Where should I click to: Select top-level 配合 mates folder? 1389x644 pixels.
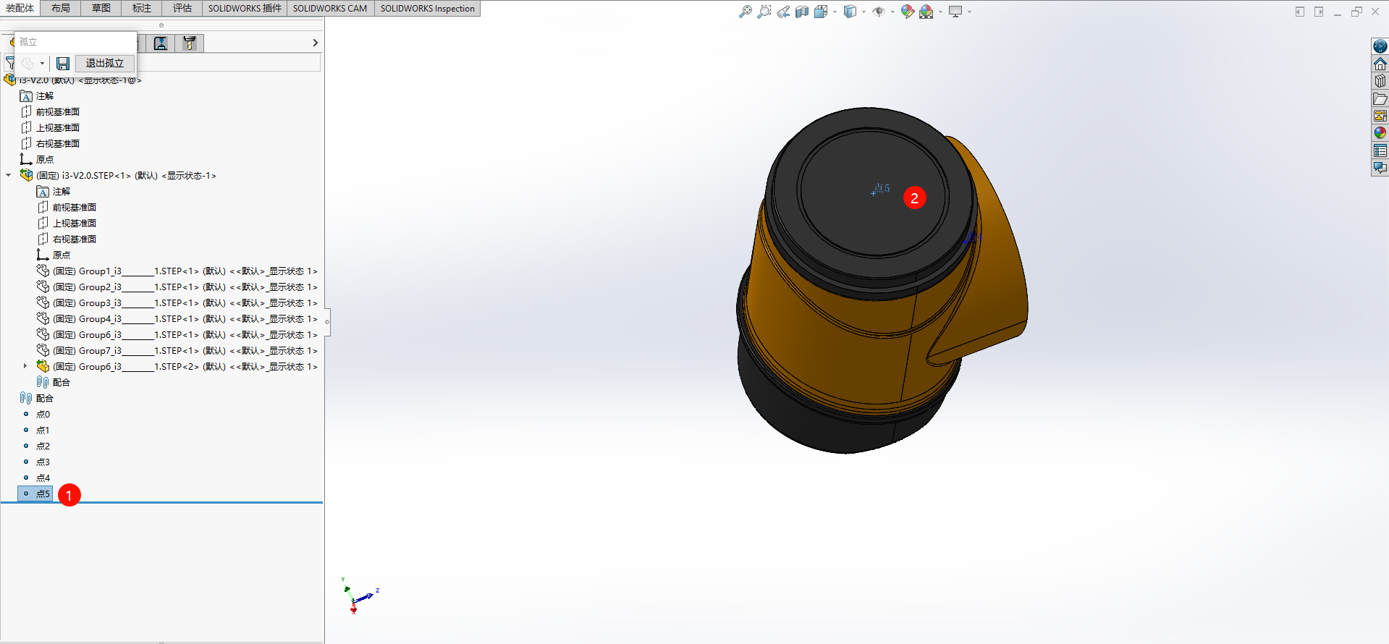[37, 398]
